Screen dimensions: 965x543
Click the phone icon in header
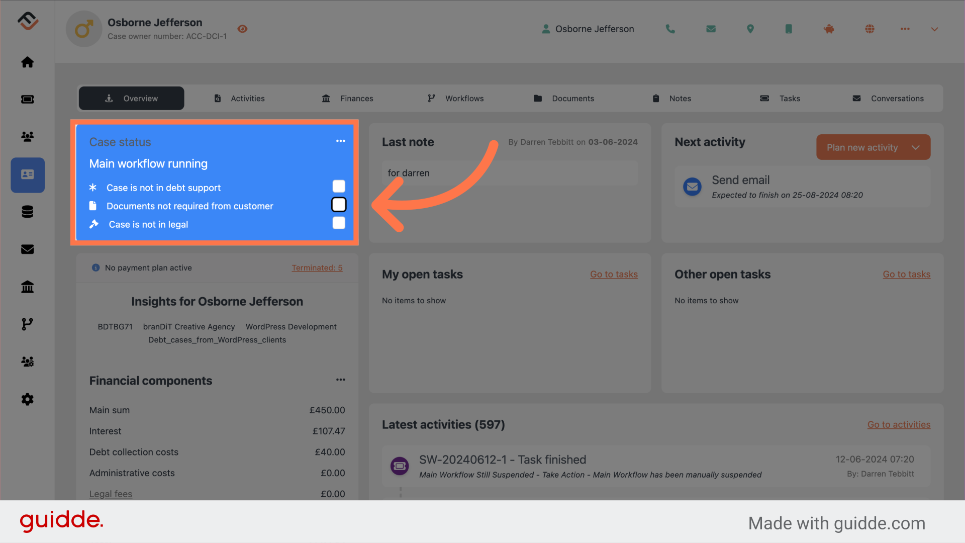(670, 29)
